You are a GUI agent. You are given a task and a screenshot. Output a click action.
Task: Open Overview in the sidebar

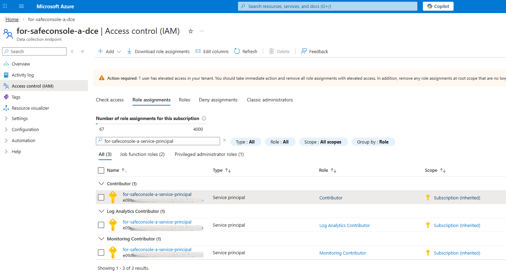21,64
